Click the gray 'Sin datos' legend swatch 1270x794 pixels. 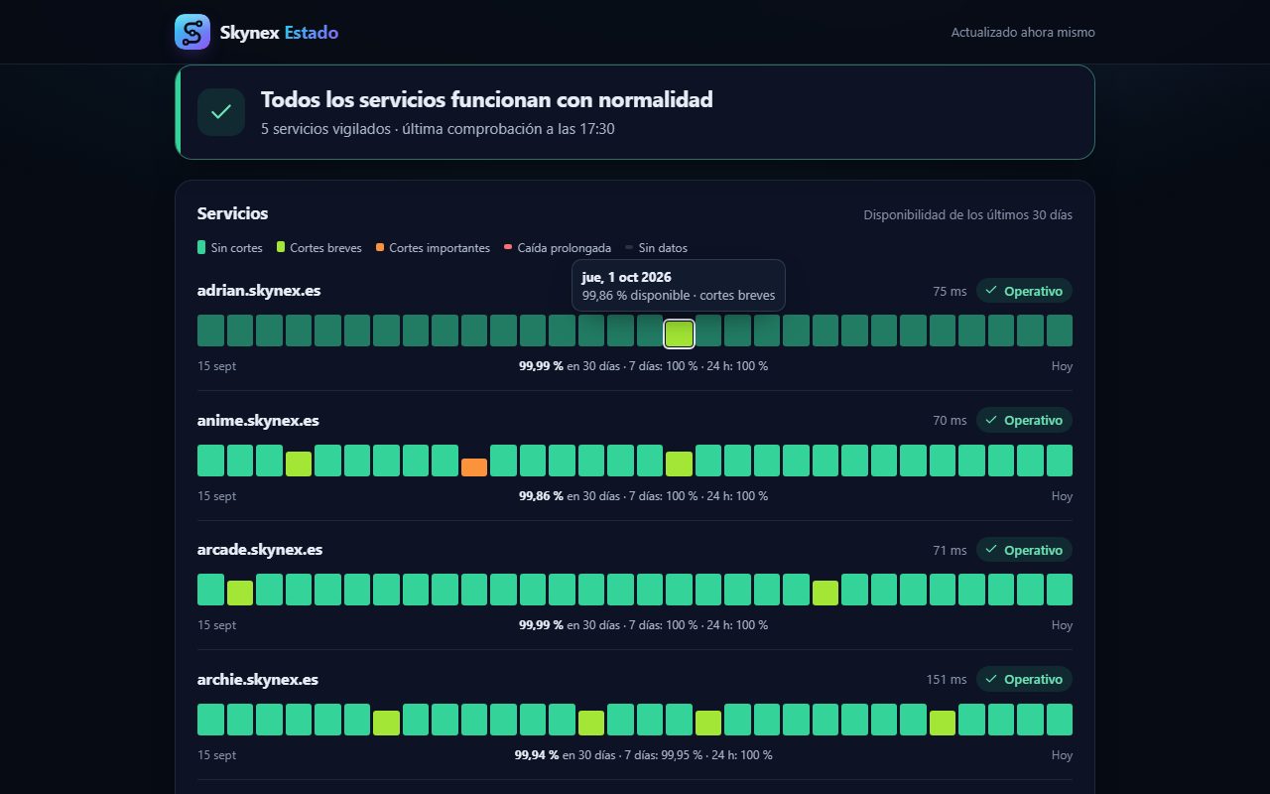(x=630, y=248)
